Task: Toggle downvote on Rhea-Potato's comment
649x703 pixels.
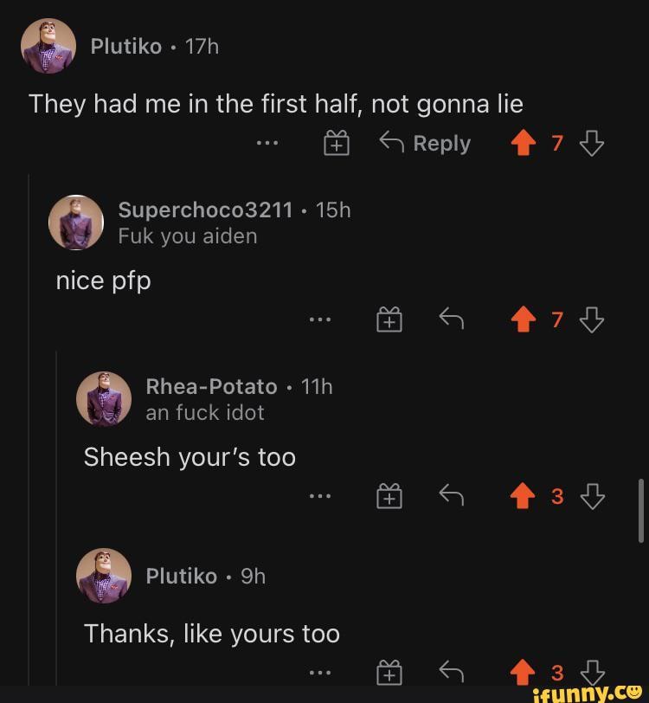Action: pos(592,495)
